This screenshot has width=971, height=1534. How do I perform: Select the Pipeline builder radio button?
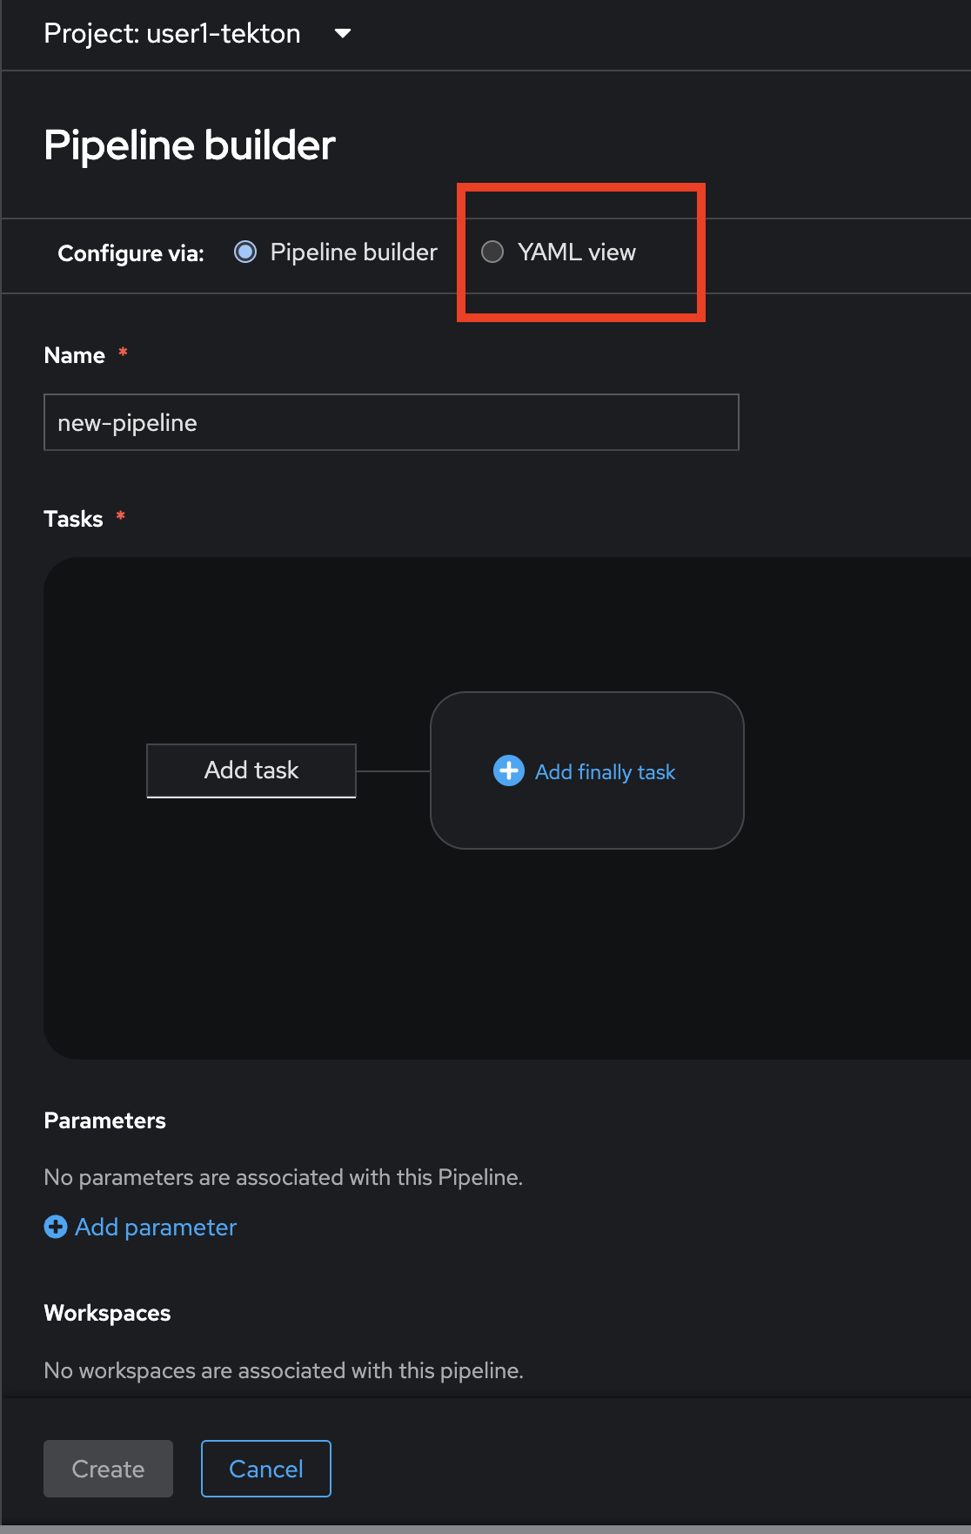pos(245,252)
